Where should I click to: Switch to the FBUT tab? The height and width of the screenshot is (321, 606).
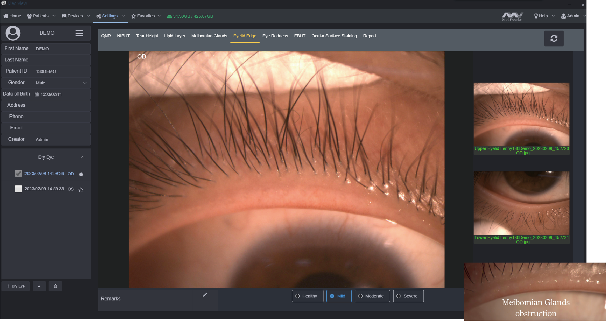pyautogui.click(x=300, y=36)
